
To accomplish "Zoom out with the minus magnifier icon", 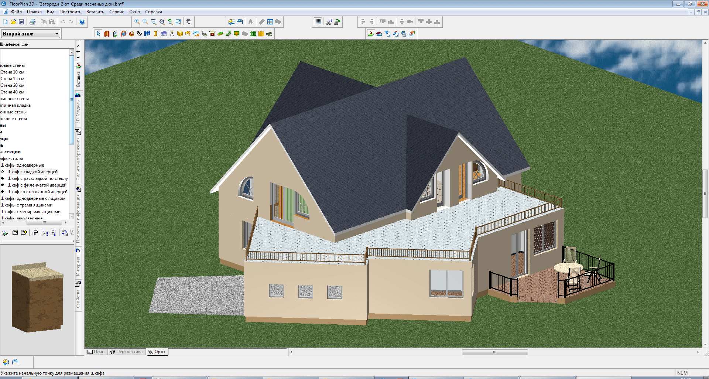I will [145, 22].
